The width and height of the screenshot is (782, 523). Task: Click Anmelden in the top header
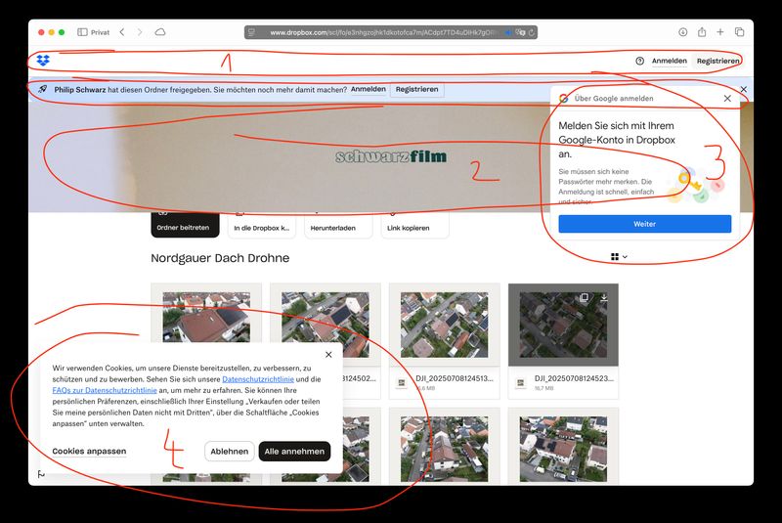[669, 61]
